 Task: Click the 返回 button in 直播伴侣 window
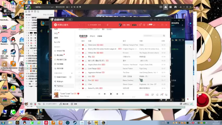(x=70, y=20)
